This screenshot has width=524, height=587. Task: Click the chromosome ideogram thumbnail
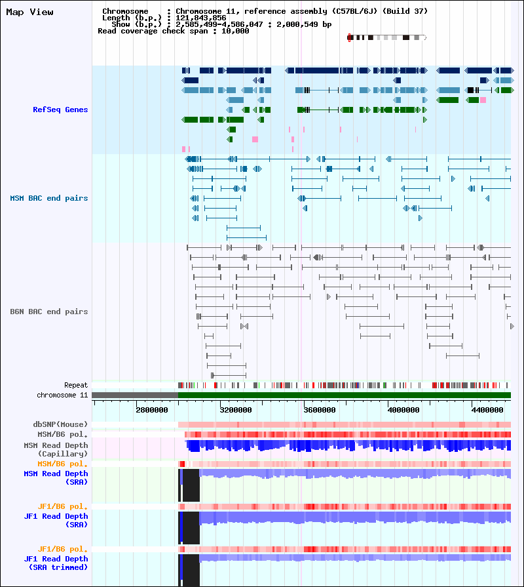tap(387, 37)
